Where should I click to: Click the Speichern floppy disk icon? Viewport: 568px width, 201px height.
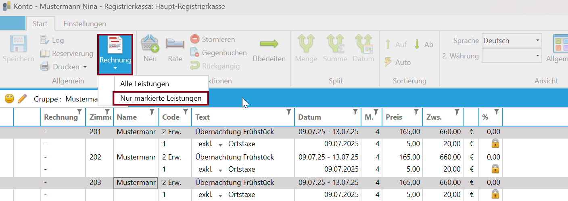click(19, 44)
